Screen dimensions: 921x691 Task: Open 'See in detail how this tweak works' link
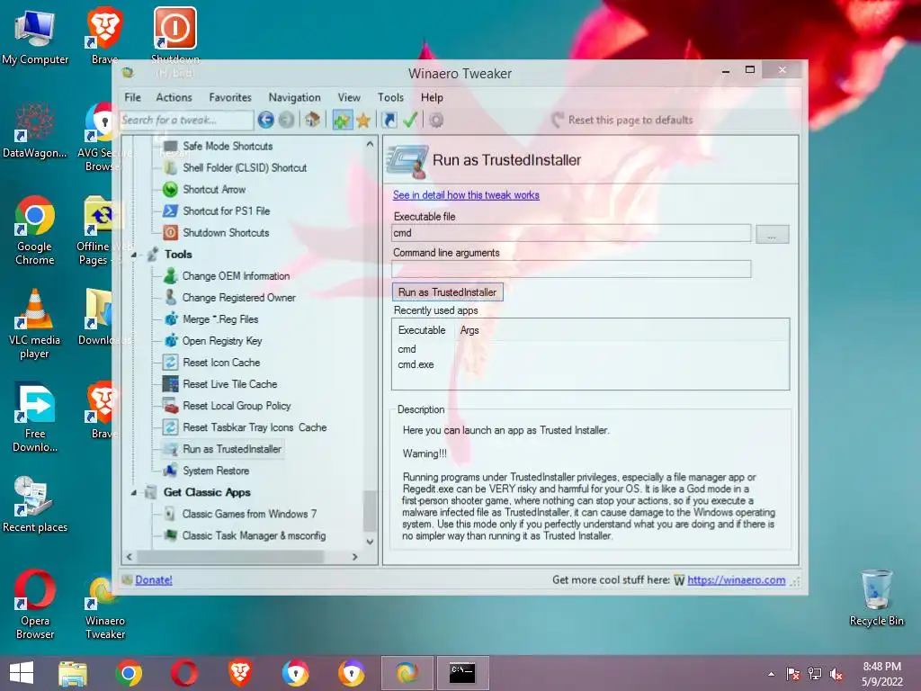(x=466, y=195)
